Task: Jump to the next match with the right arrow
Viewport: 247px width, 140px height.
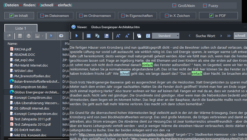Action: coord(221,36)
